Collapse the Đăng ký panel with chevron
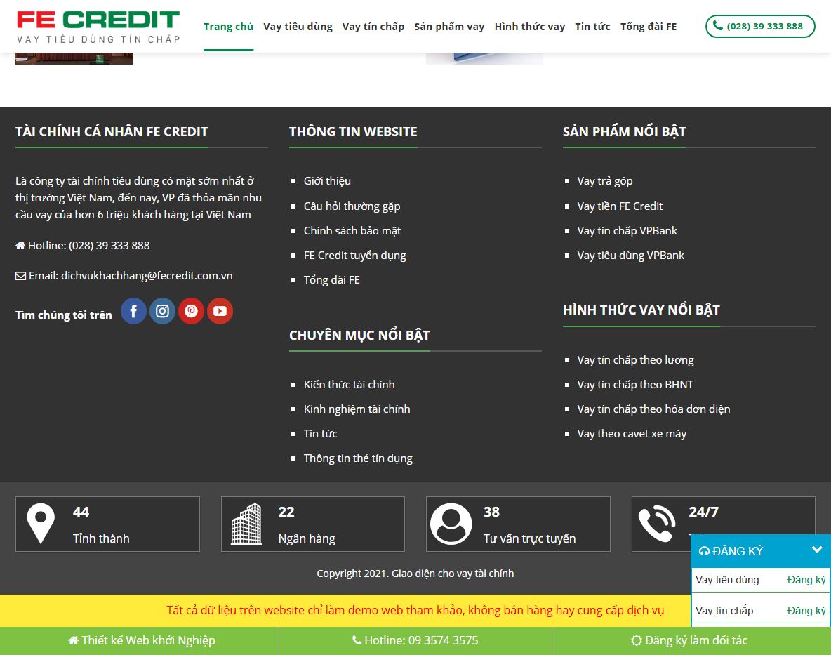Viewport: 831px width, 655px height. (x=817, y=550)
